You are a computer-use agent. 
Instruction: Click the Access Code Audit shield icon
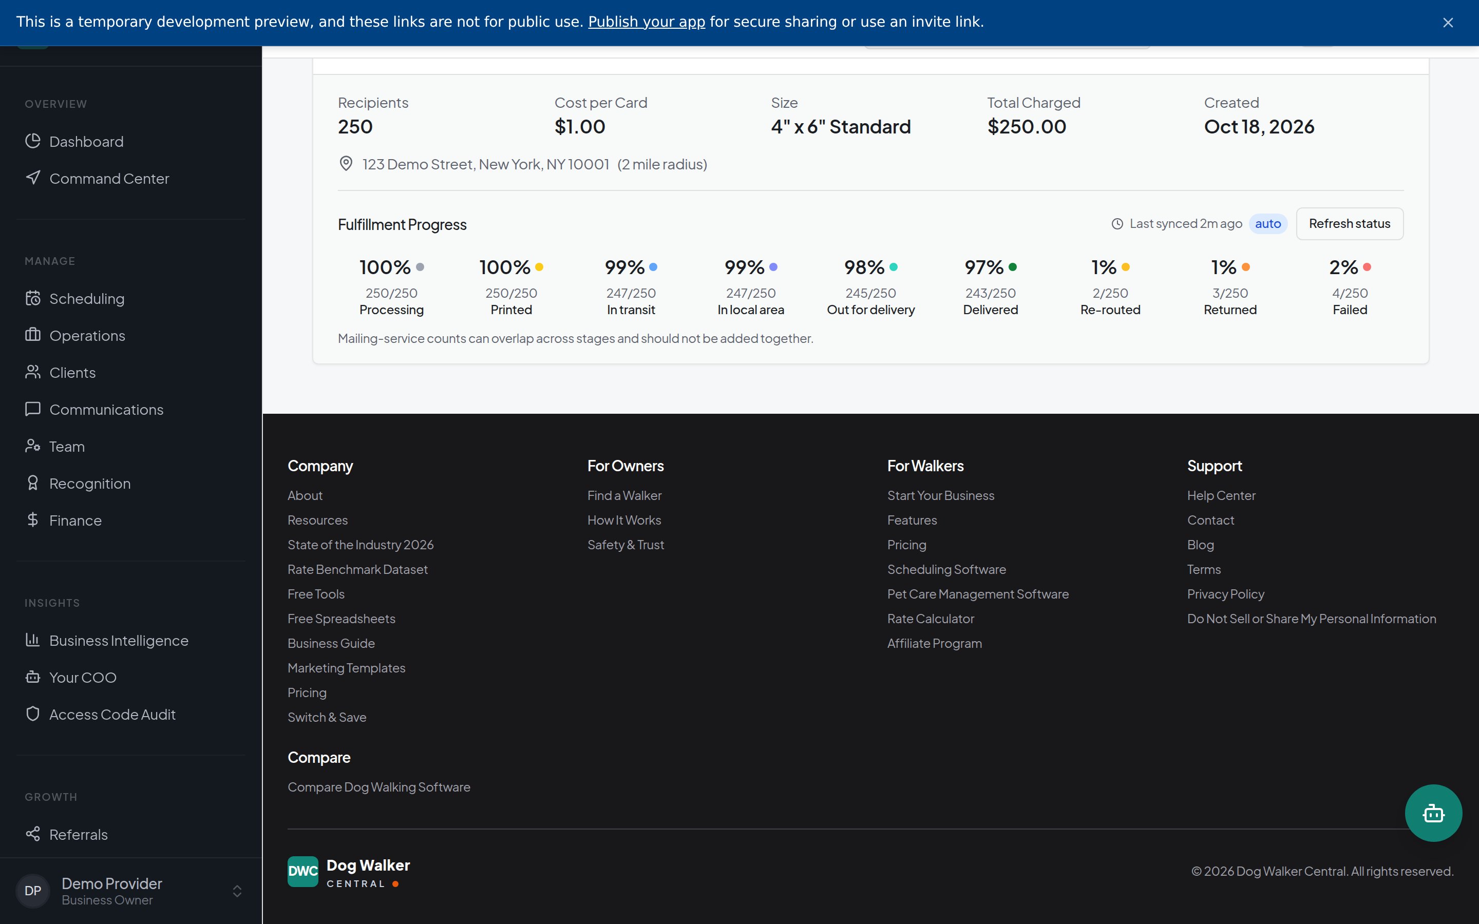coord(32,714)
